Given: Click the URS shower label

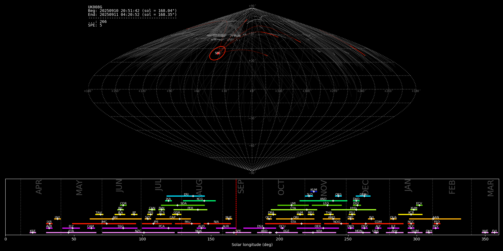Looking at the screenshot, I should click(376, 231).
